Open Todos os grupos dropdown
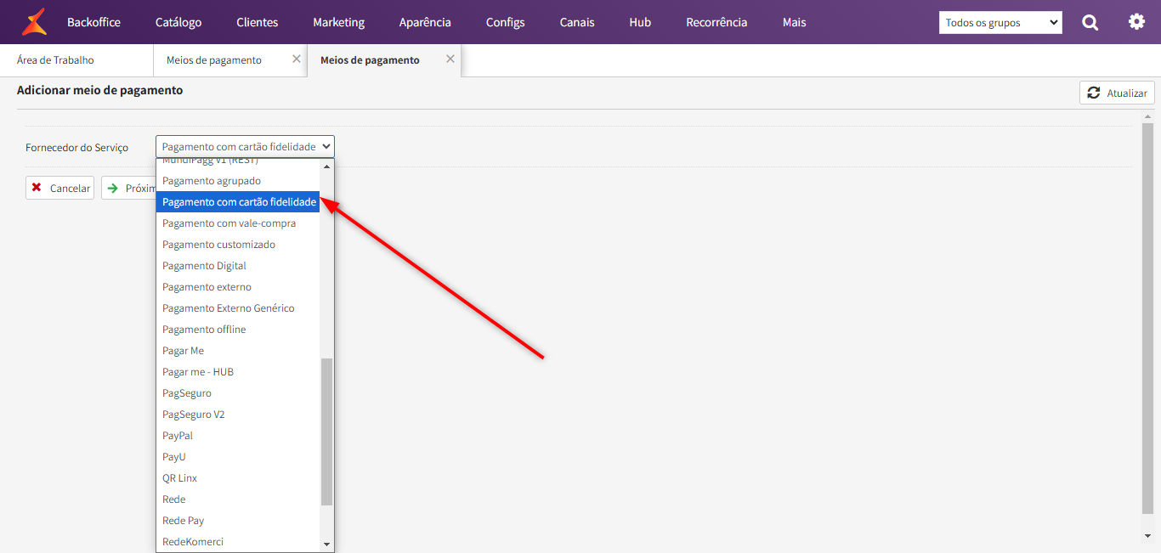 point(1000,23)
